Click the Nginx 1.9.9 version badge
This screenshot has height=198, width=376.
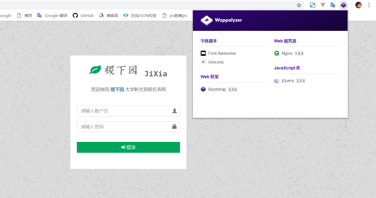pyautogui.click(x=299, y=53)
